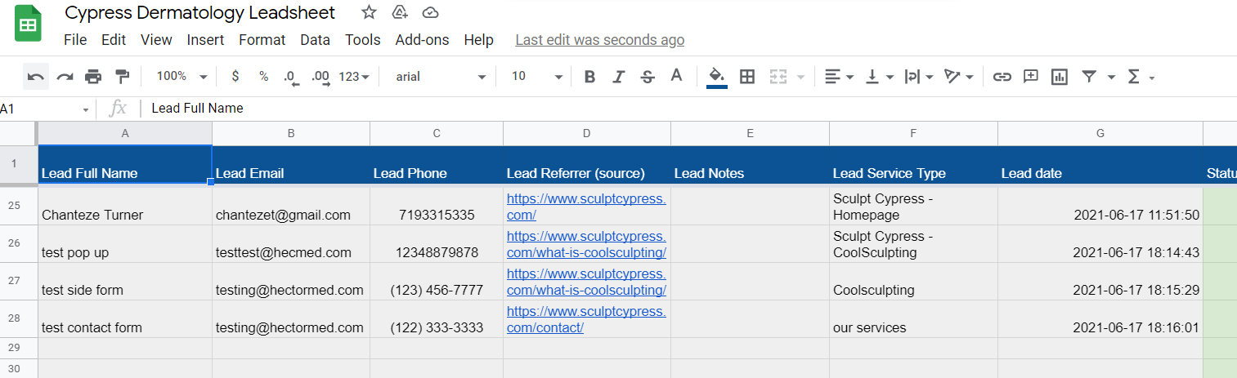Open the Format menu
Image resolution: width=1237 pixels, height=378 pixels.
[x=262, y=40]
